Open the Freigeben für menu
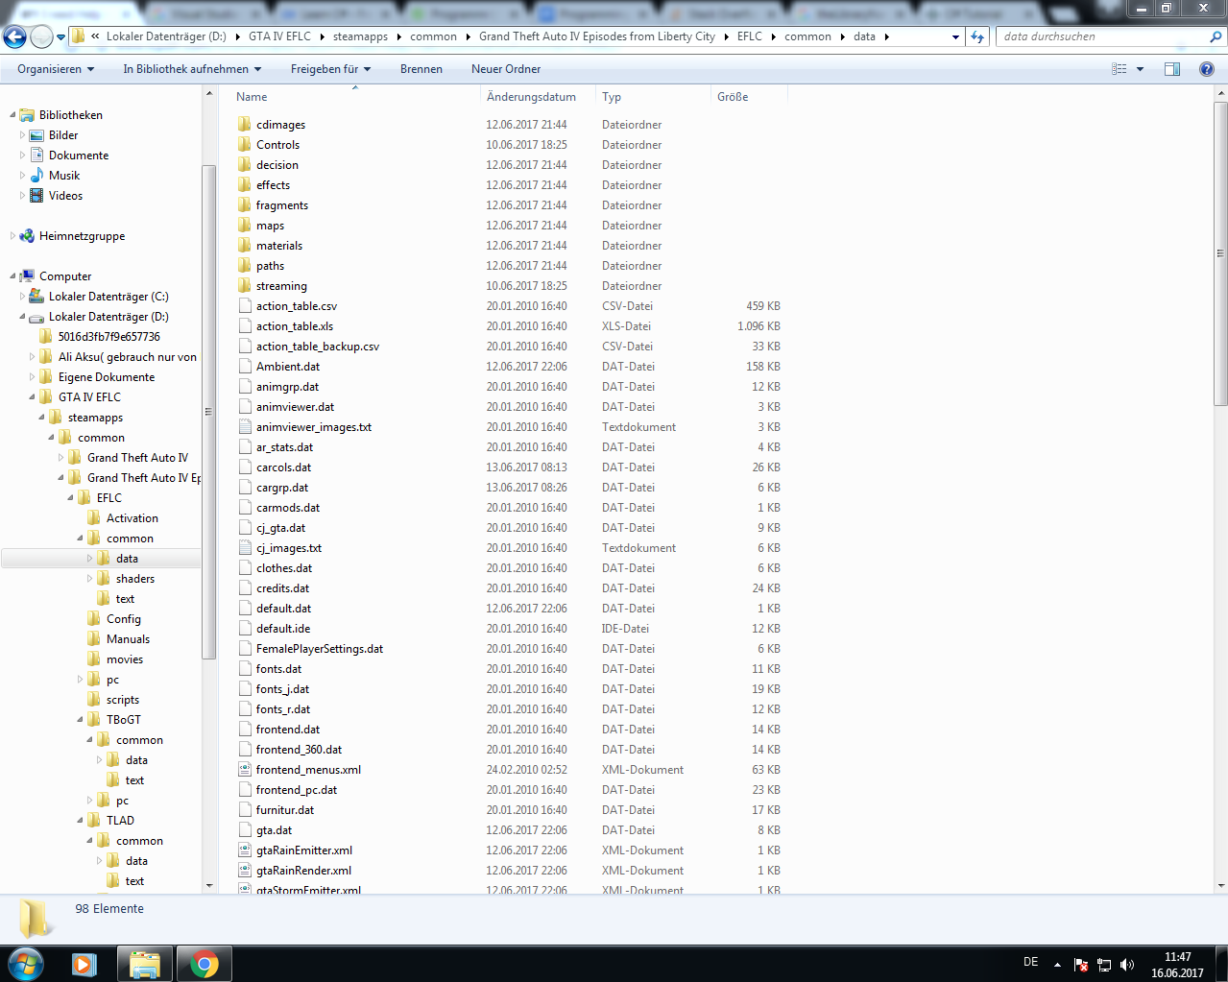 click(330, 69)
